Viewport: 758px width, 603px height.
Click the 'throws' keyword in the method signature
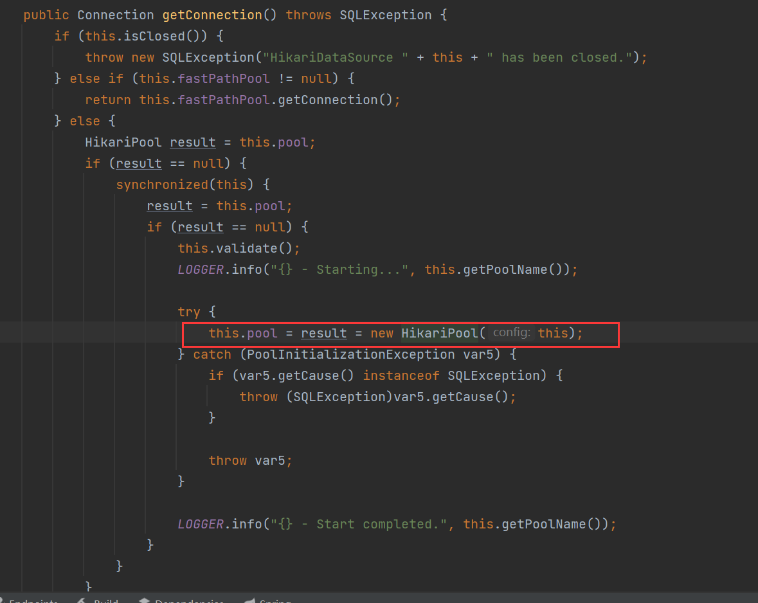309,15
